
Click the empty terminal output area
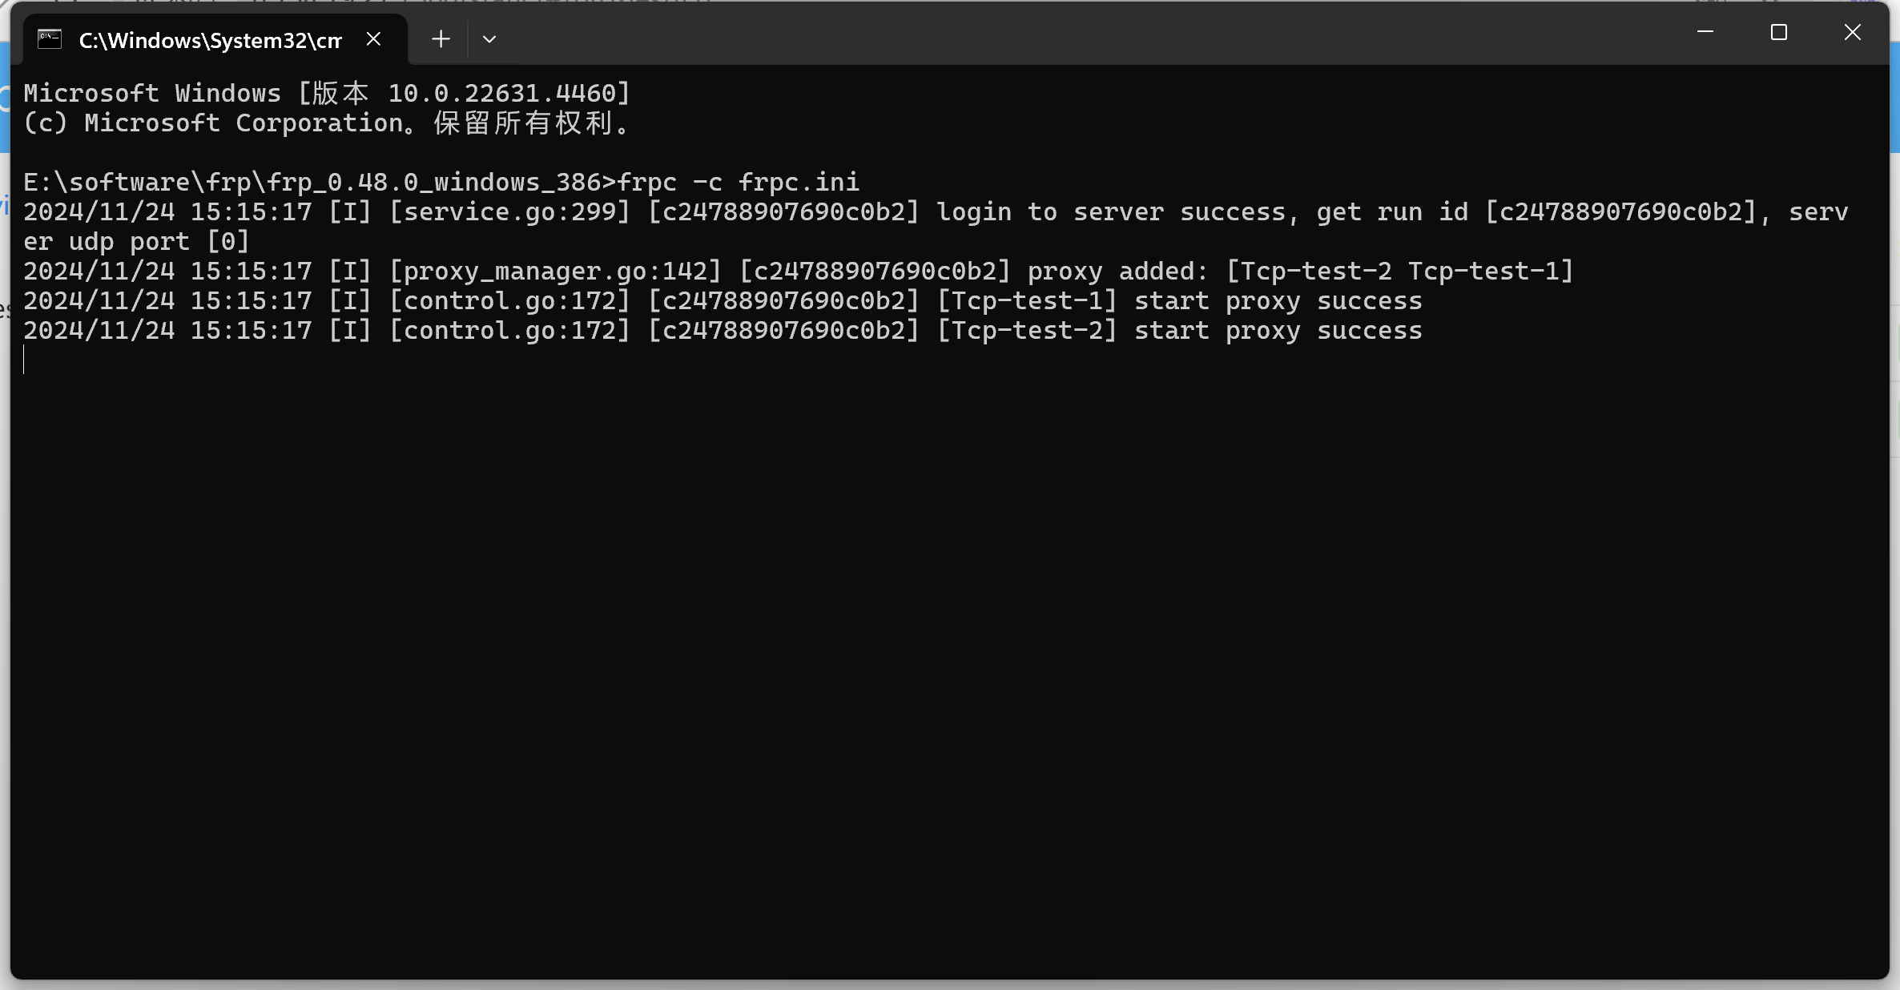point(945,641)
